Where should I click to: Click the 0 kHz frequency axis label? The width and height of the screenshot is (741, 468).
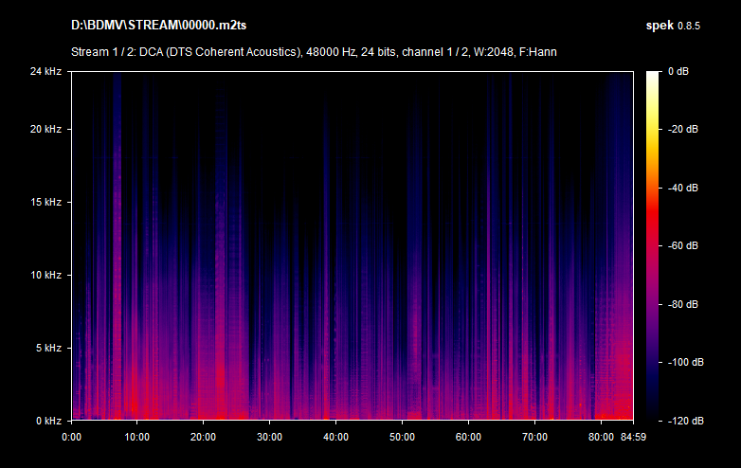pos(47,421)
